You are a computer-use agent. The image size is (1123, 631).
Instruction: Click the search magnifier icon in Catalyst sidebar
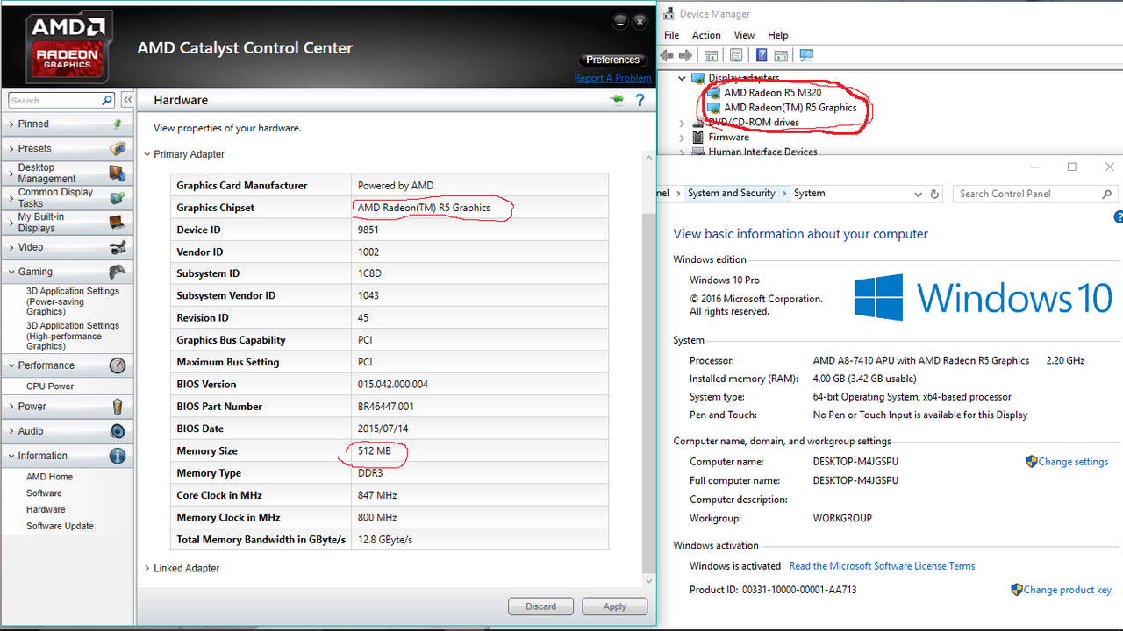(107, 101)
